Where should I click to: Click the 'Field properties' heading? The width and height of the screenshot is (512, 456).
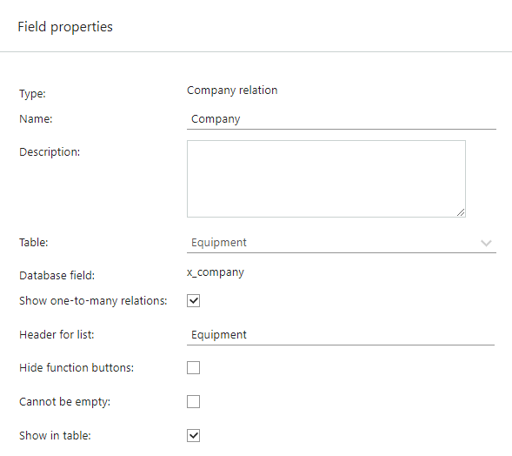tap(65, 27)
